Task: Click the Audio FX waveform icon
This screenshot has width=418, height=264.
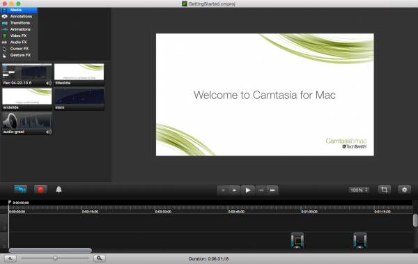Action: [5, 42]
